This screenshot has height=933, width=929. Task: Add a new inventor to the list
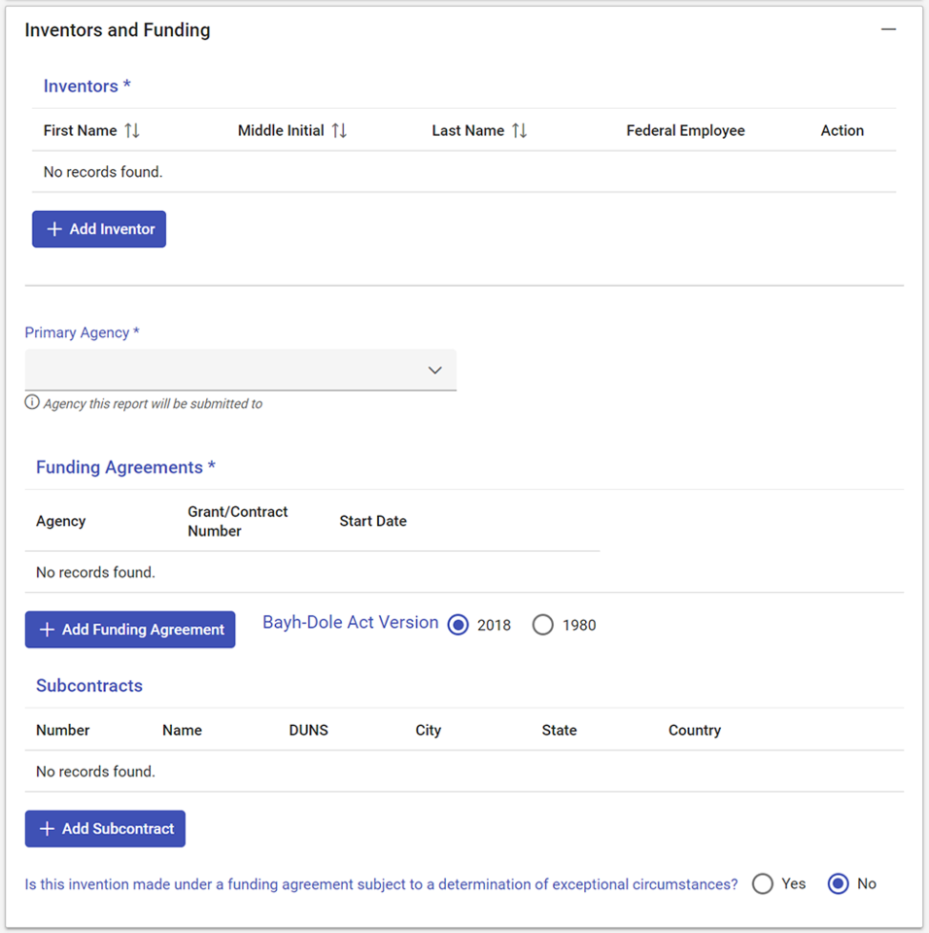coord(98,228)
